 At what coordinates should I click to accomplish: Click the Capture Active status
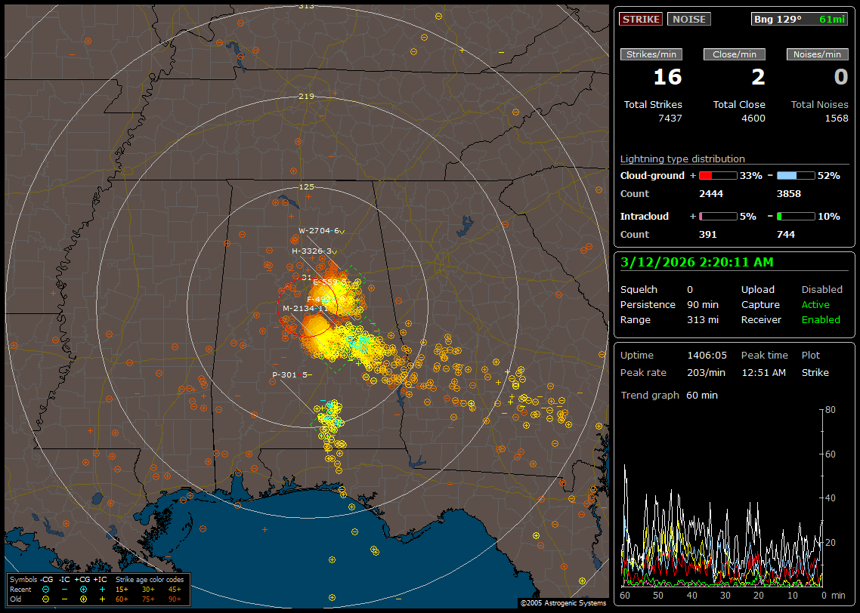click(815, 304)
